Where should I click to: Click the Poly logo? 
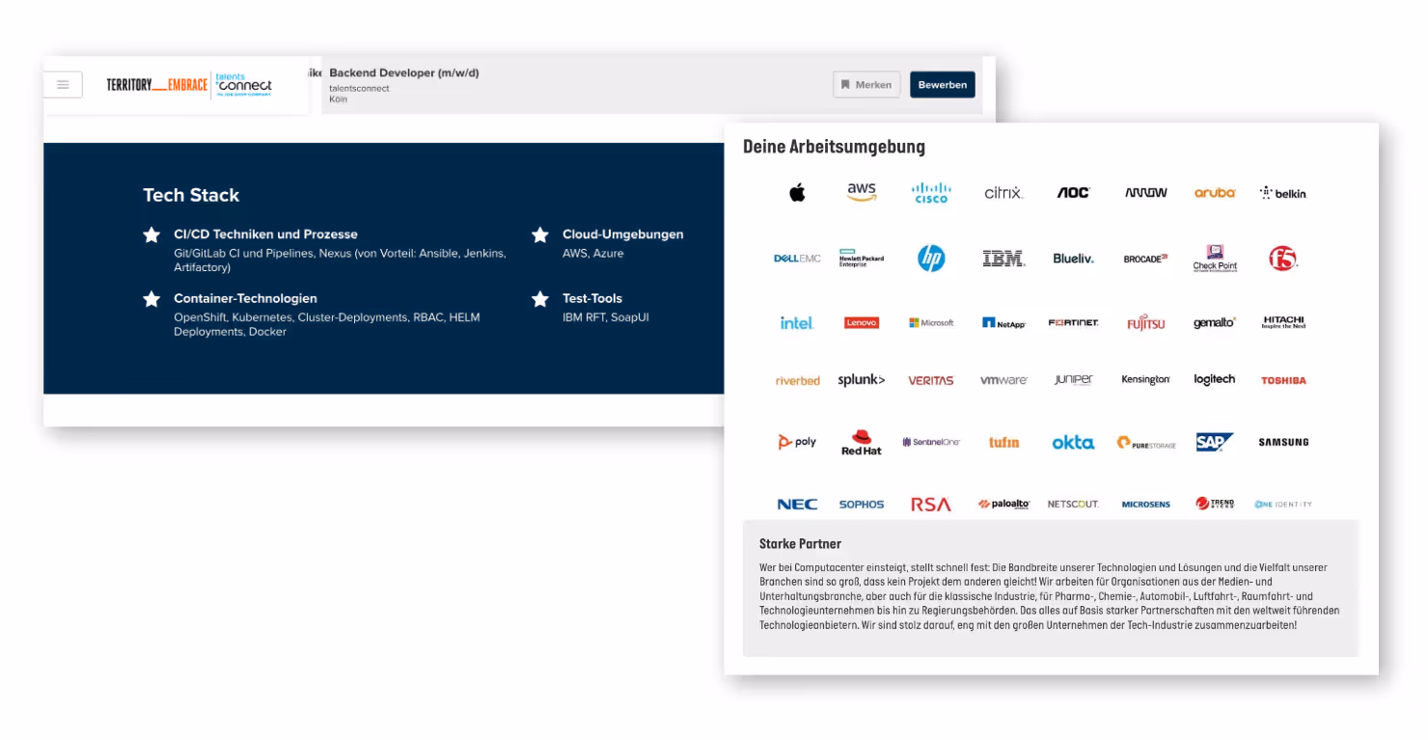797,442
